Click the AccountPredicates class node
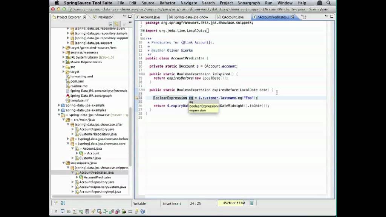 [97, 177]
